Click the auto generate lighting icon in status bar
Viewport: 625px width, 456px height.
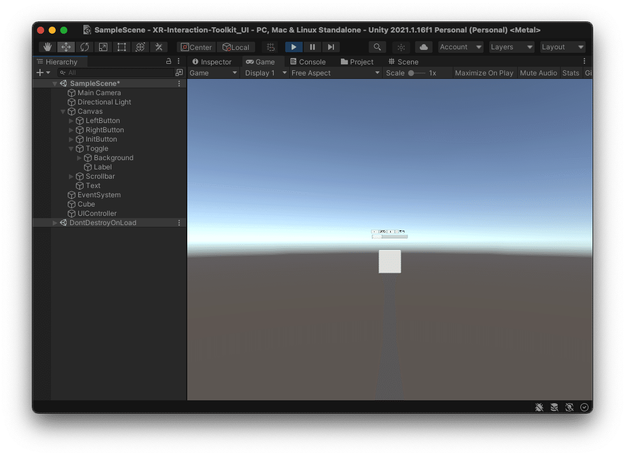pyautogui.click(x=569, y=407)
